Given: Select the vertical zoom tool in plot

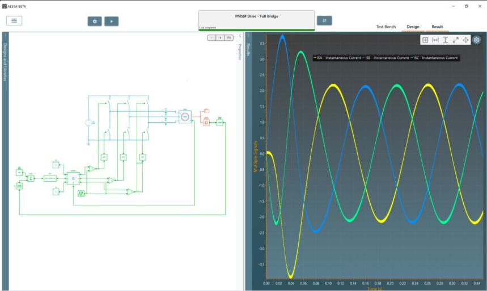Looking at the screenshot, I should tap(446, 40).
